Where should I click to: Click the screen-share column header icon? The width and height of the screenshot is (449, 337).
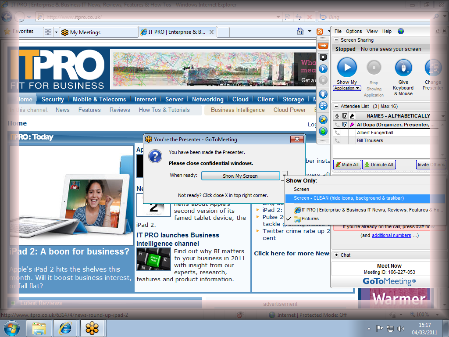[x=345, y=116]
